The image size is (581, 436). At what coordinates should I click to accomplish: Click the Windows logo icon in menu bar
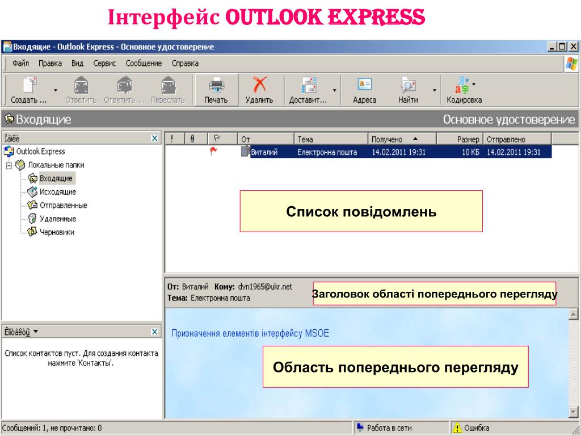click(x=571, y=64)
